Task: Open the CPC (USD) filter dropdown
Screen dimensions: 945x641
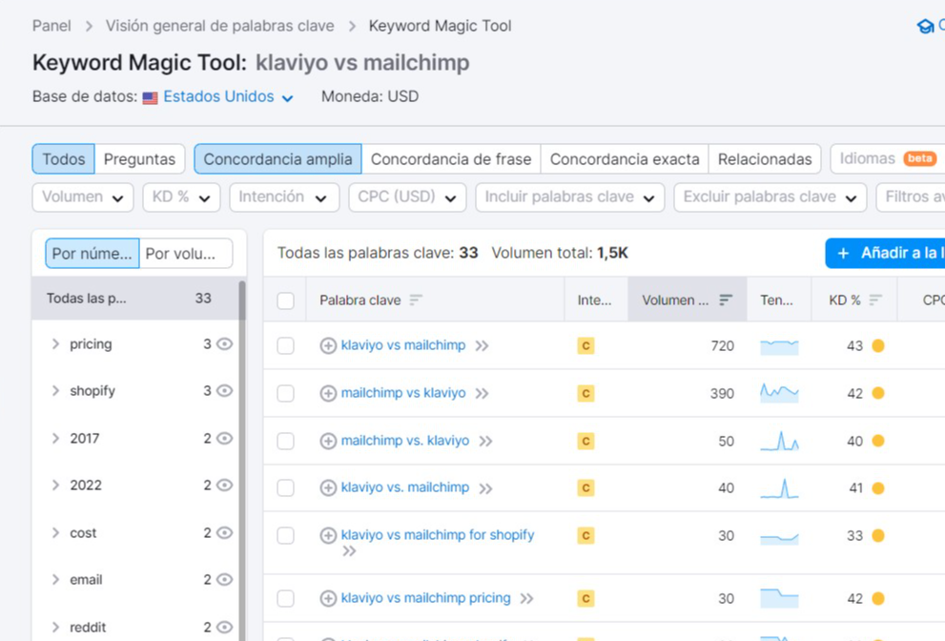Action: pos(407,197)
